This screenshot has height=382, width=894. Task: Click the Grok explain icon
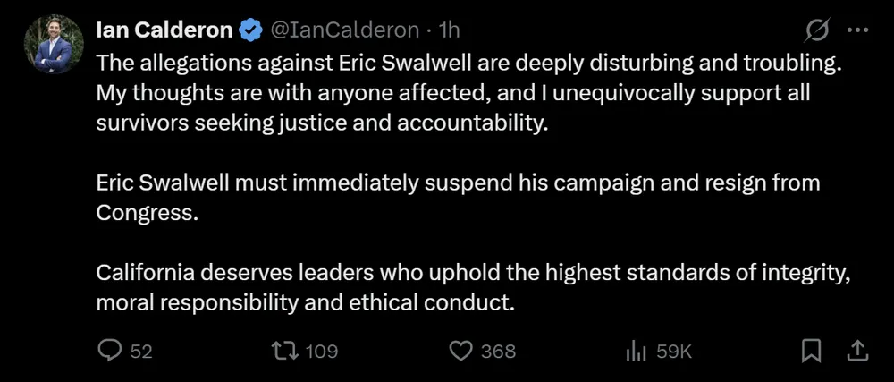coord(816,30)
